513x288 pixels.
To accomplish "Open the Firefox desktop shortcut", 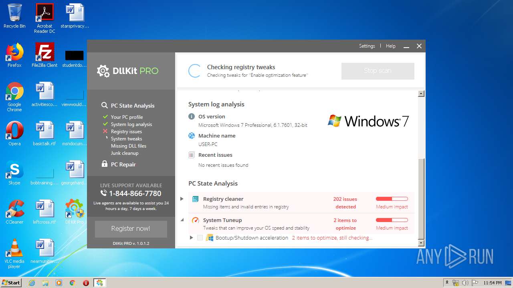I will (14, 55).
